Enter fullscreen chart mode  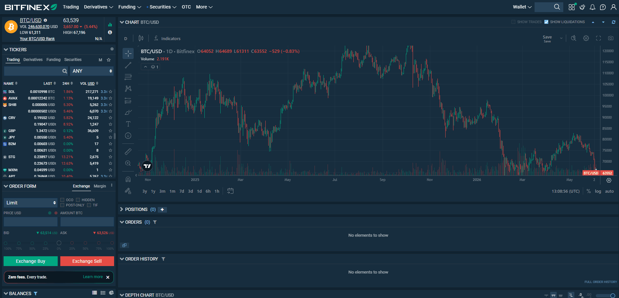tap(598, 38)
